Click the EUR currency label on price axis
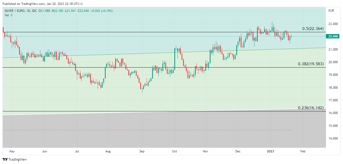Image resolution: width=343 pixels, height=164 pixels. 331,11
